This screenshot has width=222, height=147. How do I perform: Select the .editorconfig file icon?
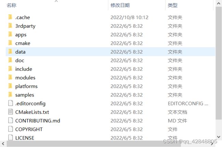[10, 103]
